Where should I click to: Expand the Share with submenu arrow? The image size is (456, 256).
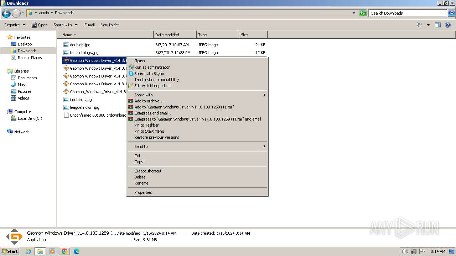(x=264, y=95)
